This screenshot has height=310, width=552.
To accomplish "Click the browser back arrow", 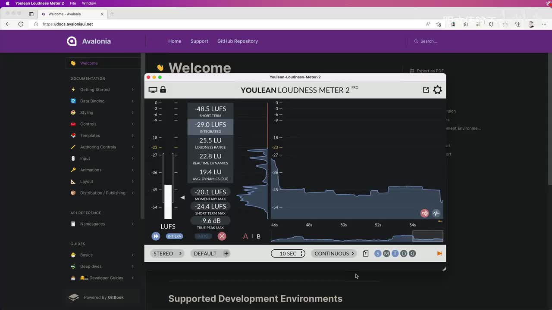I will click(x=8, y=24).
